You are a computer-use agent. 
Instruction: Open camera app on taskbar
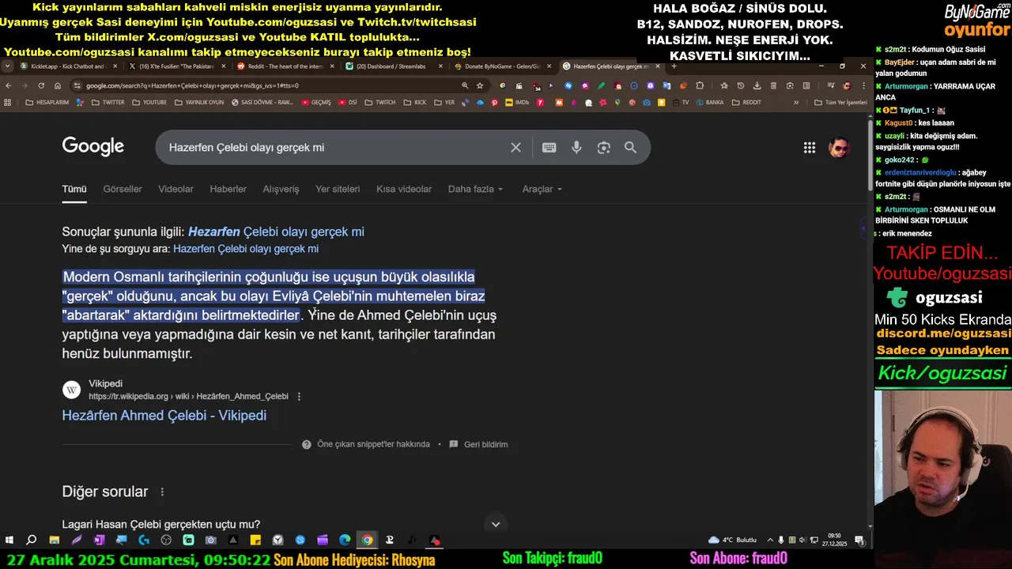210,540
